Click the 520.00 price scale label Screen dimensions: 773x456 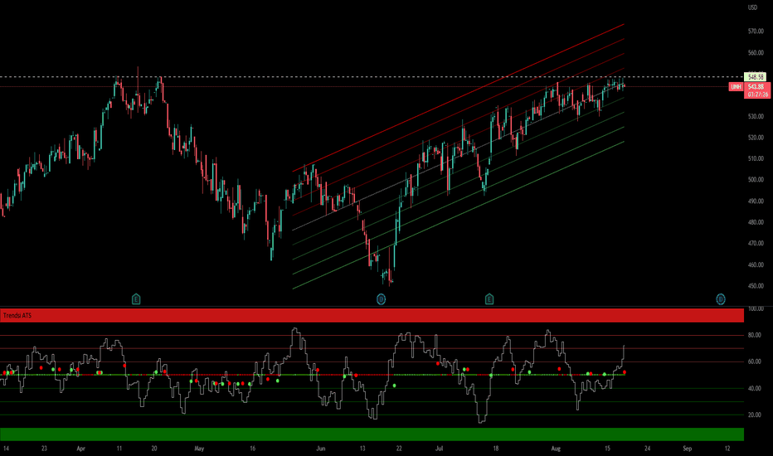tap(756, 138)
